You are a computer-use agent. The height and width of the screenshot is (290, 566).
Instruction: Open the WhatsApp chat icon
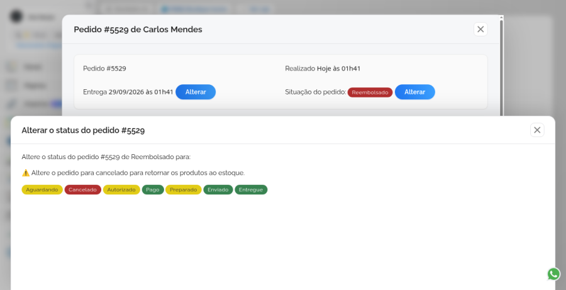point(553,274)
